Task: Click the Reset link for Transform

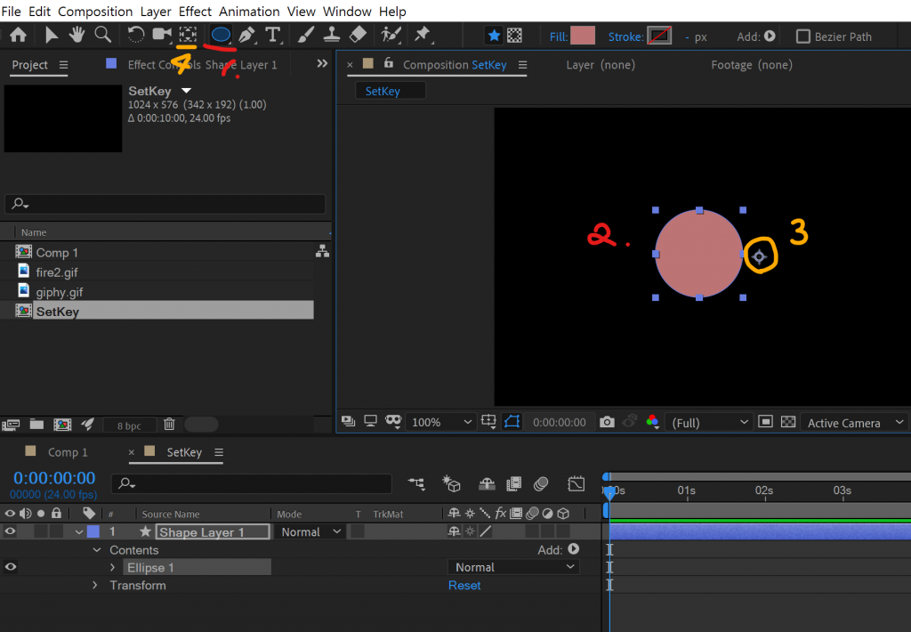Action: (464, 585)
